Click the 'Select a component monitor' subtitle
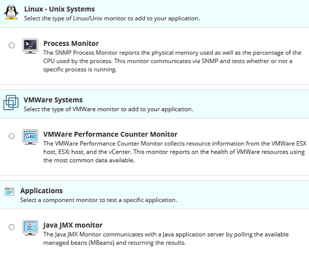 point(98,200)
